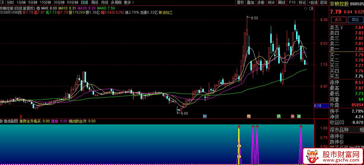Toggle 复权 price adjustment
The width and height of the screenshot is (364, 165).
pos(240,2)
